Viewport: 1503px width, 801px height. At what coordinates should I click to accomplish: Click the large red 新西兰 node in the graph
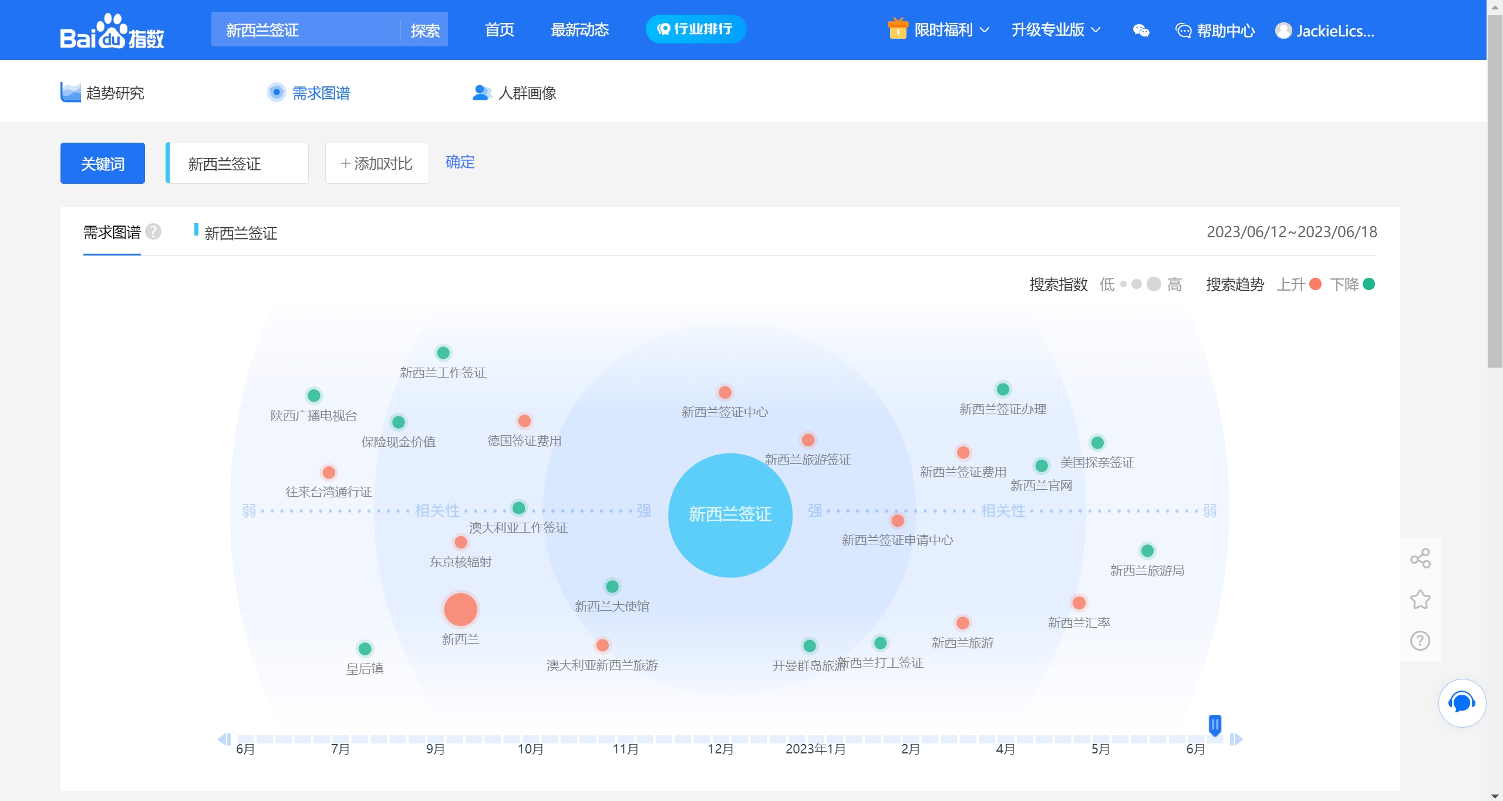460,610
